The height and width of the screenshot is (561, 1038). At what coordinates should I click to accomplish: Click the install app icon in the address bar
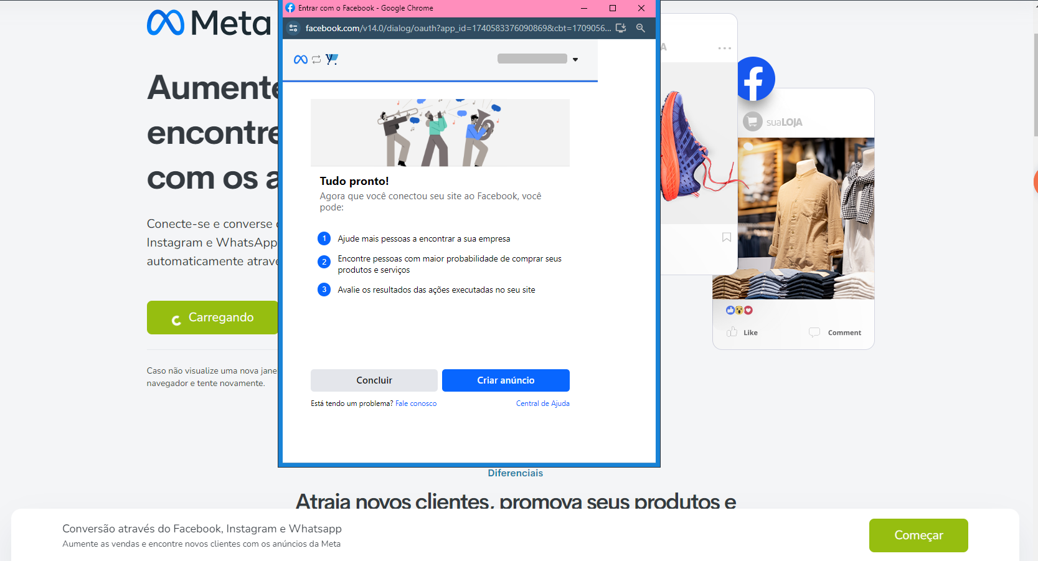click(621, 28)
